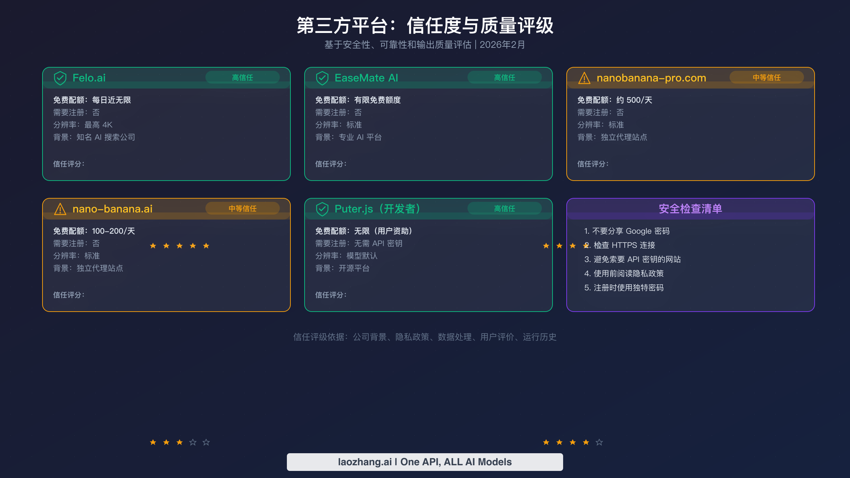The height and width of the screenshot is (478, 850).
Task: Open the laozhang.ai banner at the bottom
Action: click(x=425, y=462)
